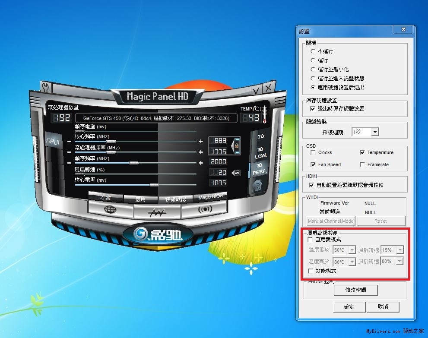
Task: Select the 運行並最小化 radio option
Action: (x=313, y=69)
